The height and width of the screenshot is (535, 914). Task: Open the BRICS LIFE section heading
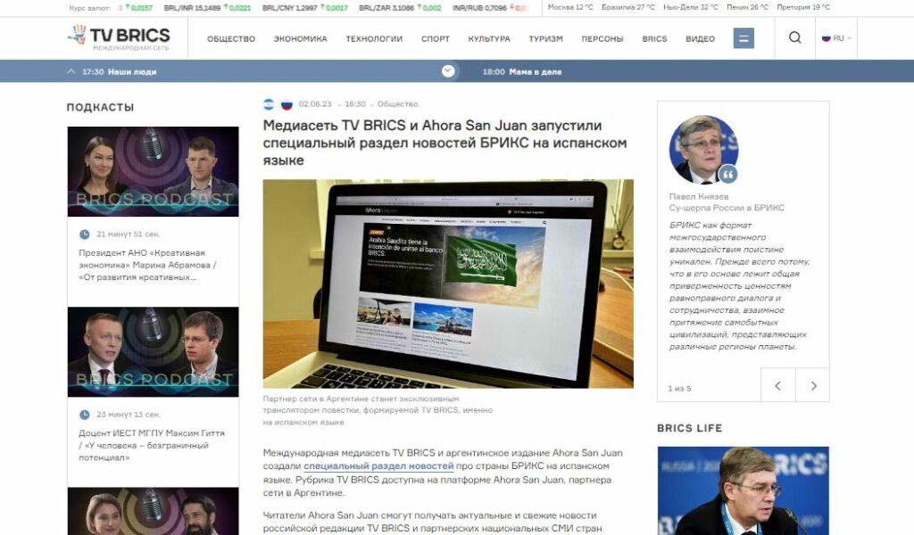click(690, 428)
